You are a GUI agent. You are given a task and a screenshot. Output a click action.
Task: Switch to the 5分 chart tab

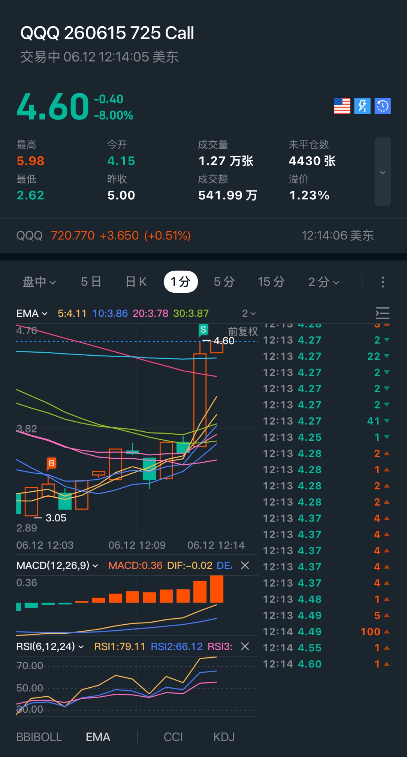point(224,282)
